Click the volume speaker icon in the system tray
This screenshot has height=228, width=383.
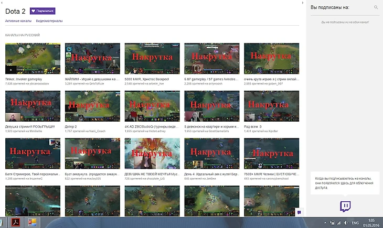tap(346, 223)
